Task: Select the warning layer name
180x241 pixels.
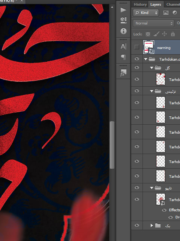Action: (x=163, y=48)
